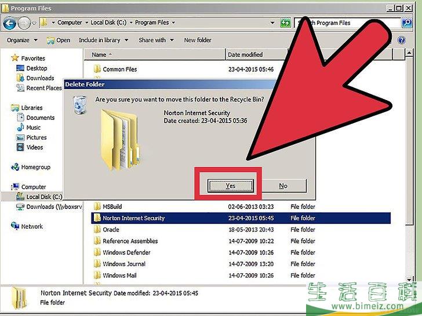Click the Documents library icon
Screen dimensions: 422x316
(20, 117)
